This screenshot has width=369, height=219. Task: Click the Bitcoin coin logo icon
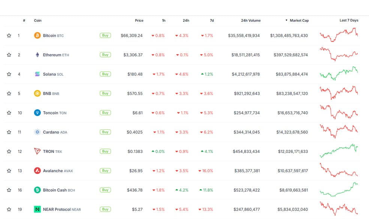37,36
